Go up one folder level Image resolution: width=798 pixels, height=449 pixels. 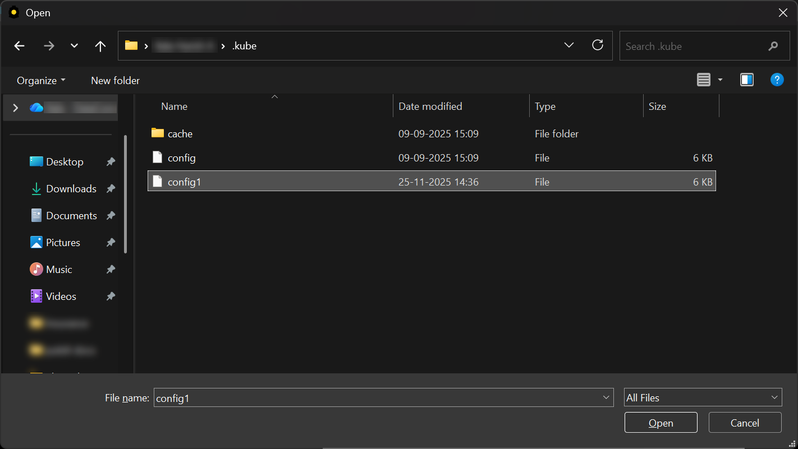point(100,46)
